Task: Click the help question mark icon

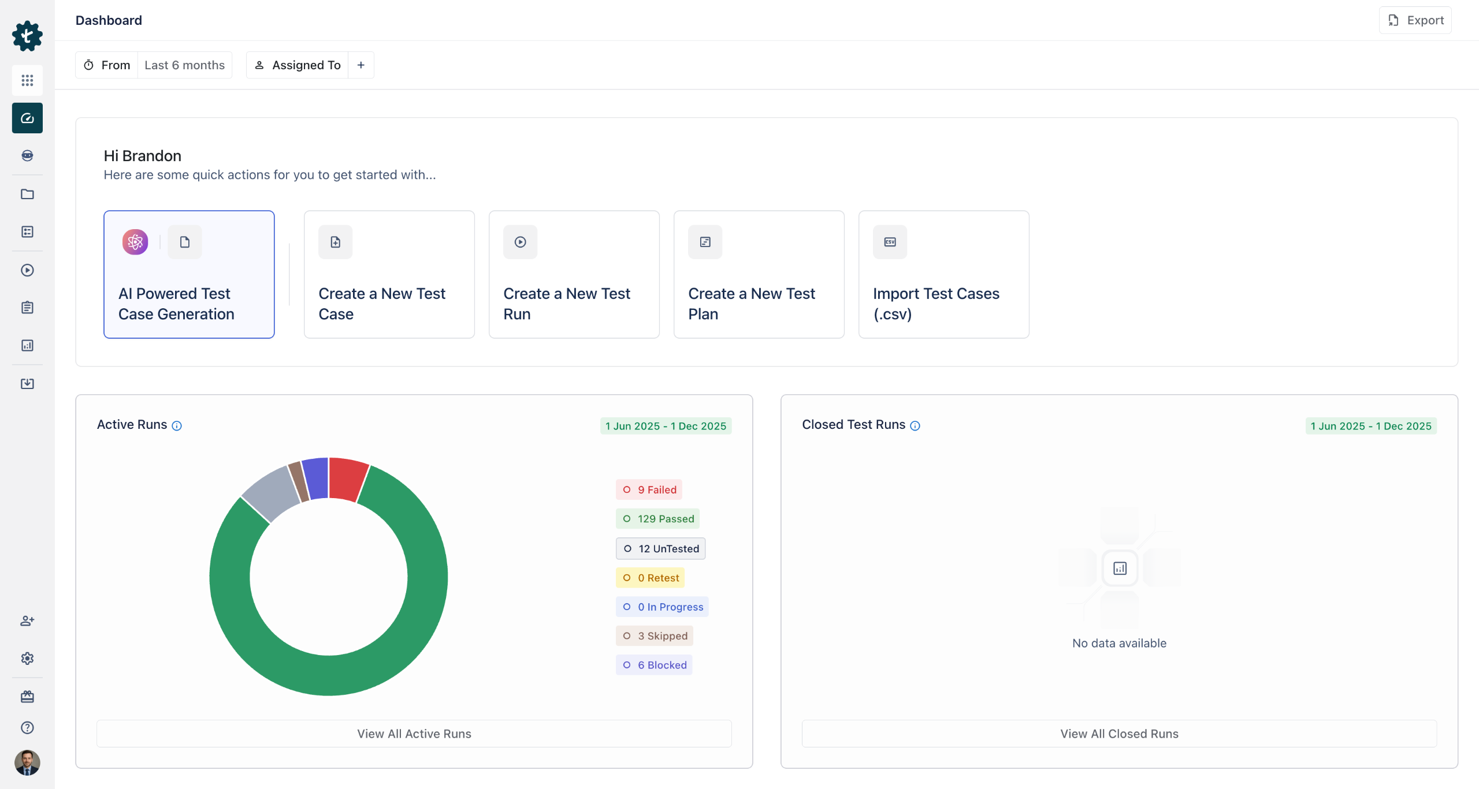Action: 27,727
